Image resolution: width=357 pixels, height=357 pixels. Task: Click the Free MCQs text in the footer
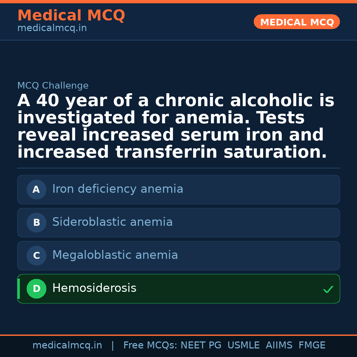pos(150,345)
